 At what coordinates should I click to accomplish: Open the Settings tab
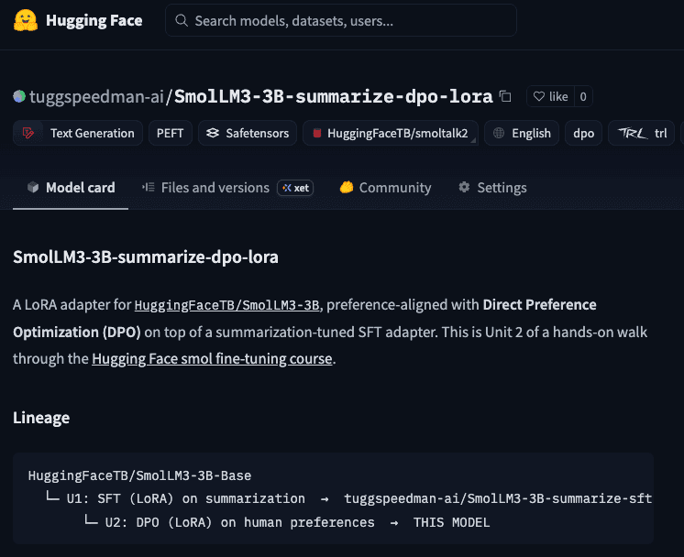point(492,188)
